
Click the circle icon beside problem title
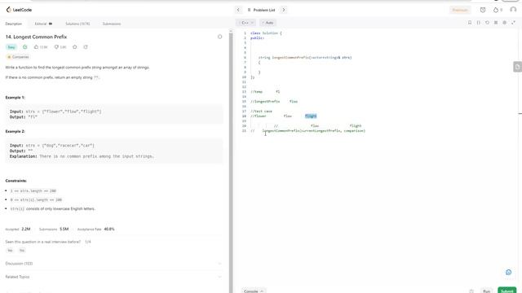click(219, 37)
